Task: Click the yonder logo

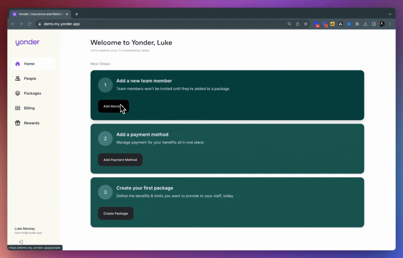Action: point(27,42)
